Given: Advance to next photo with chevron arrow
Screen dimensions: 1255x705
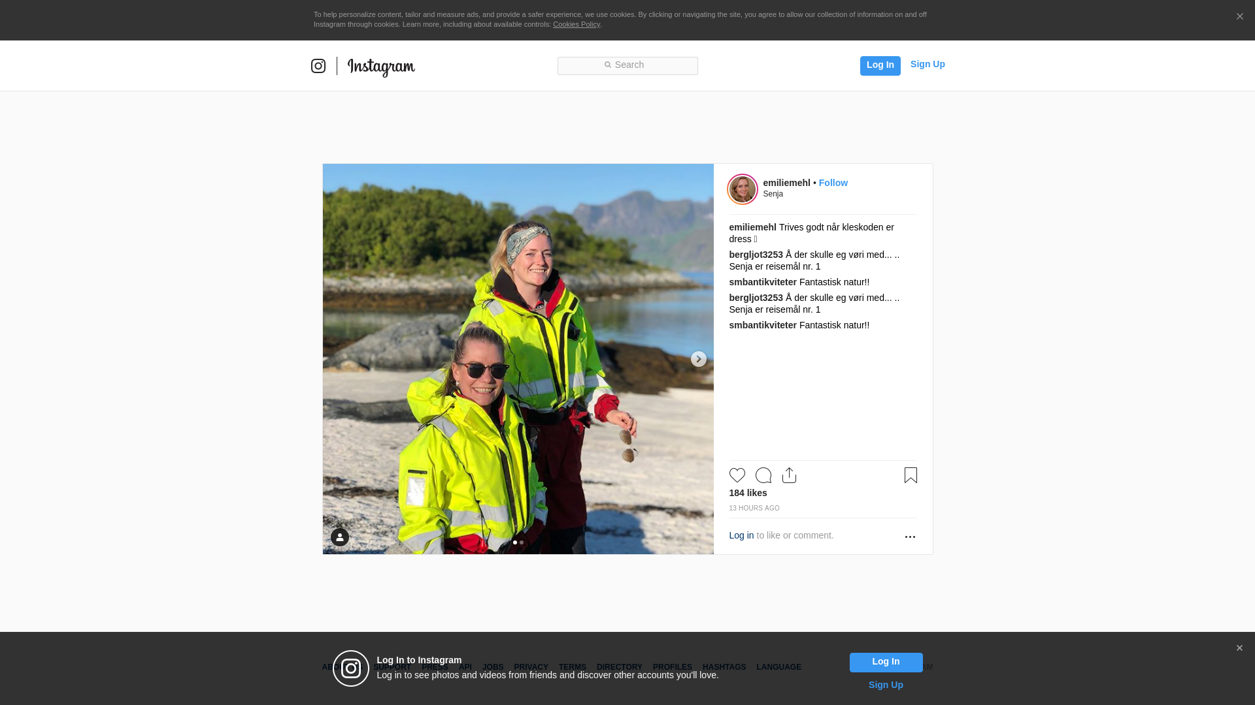Looking at the screenshot, I should 698,359.
